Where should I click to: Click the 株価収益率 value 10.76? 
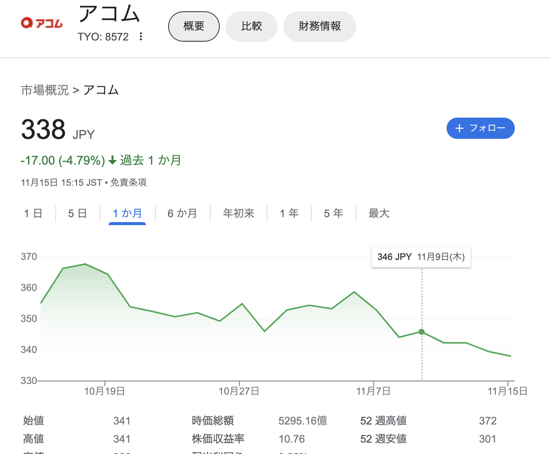tap(292, 439)
